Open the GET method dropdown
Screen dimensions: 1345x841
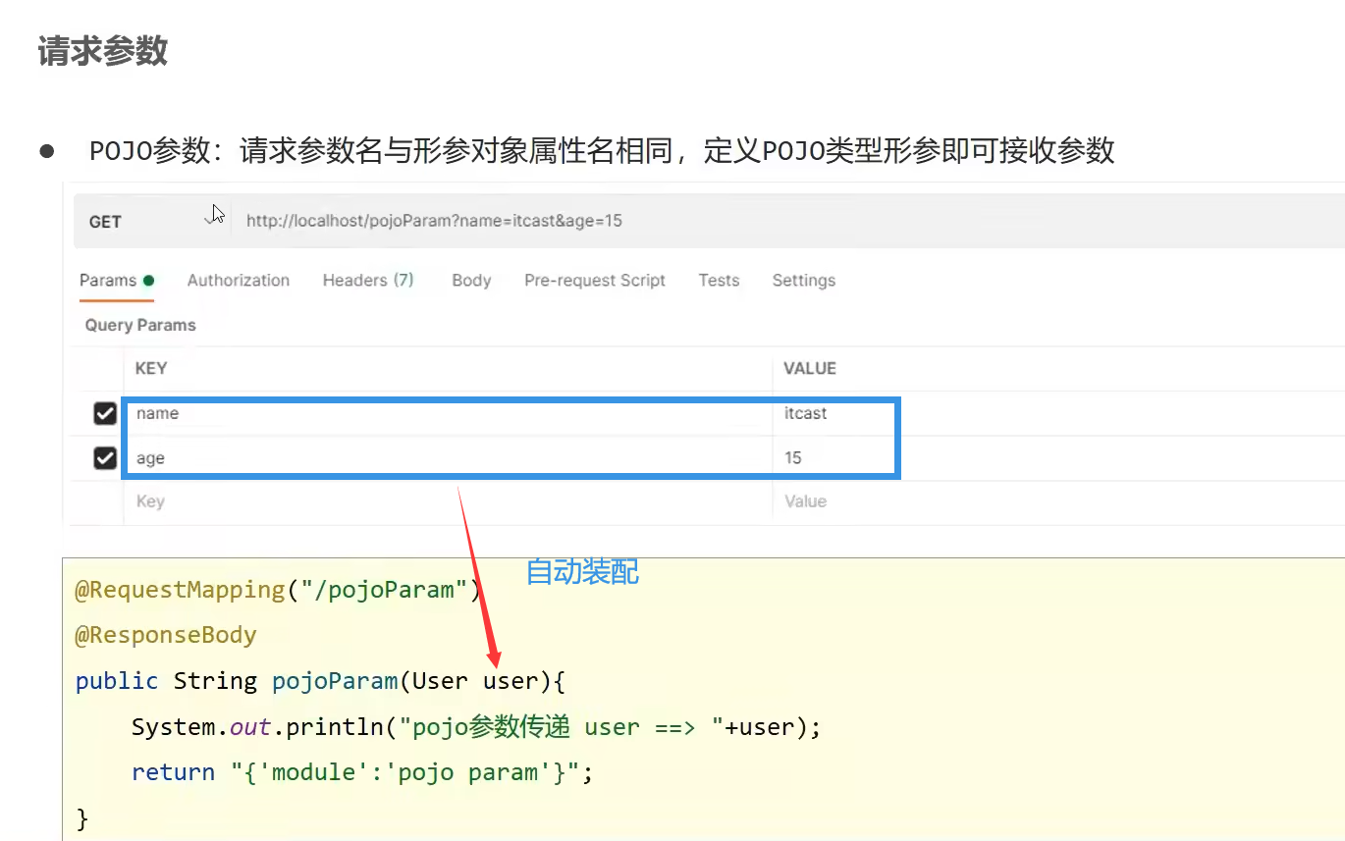click(106, 222)
